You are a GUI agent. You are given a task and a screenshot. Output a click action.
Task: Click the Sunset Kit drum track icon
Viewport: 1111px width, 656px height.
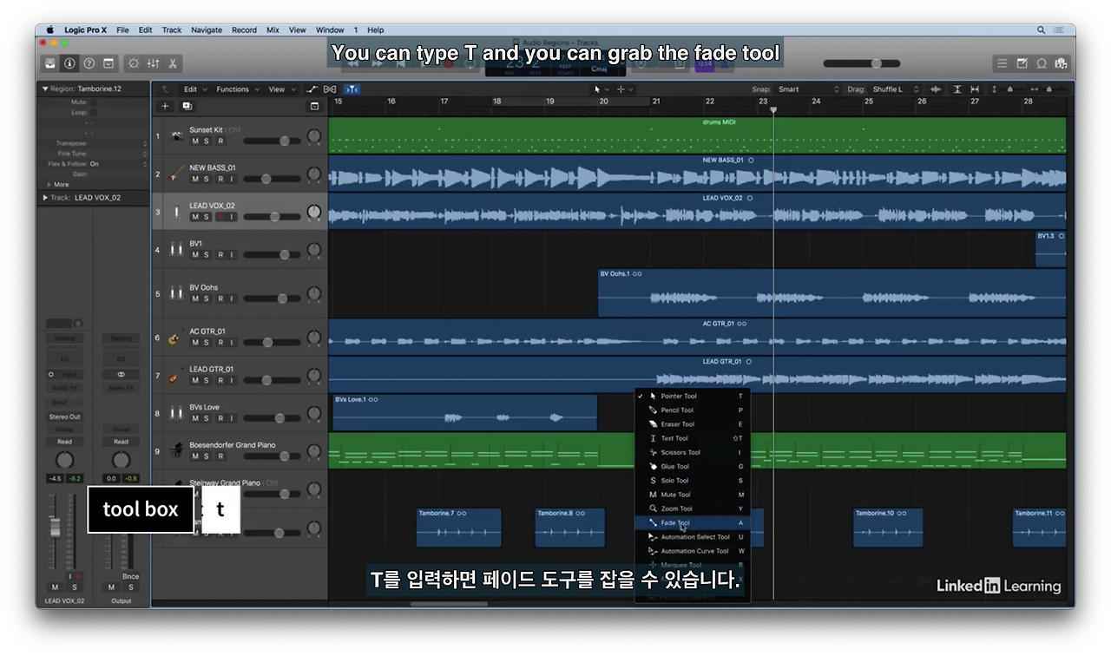tap(177, 136)
